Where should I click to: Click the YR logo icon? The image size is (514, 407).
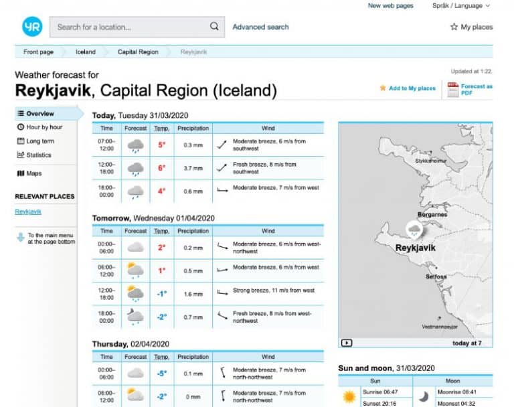tap(31, 27)
